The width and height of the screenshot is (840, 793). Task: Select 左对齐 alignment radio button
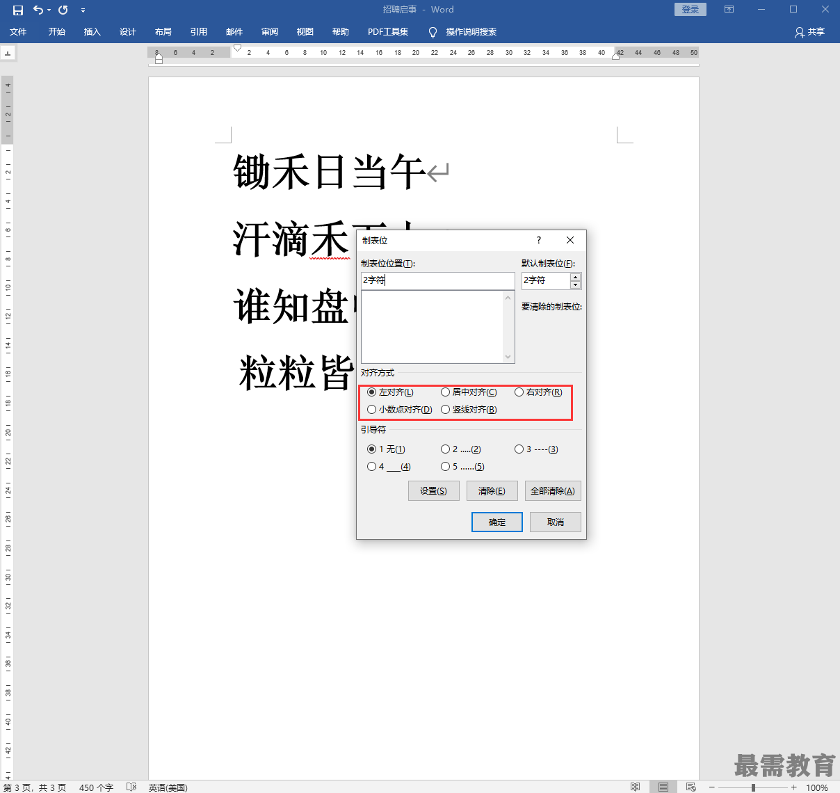point(371,392)
